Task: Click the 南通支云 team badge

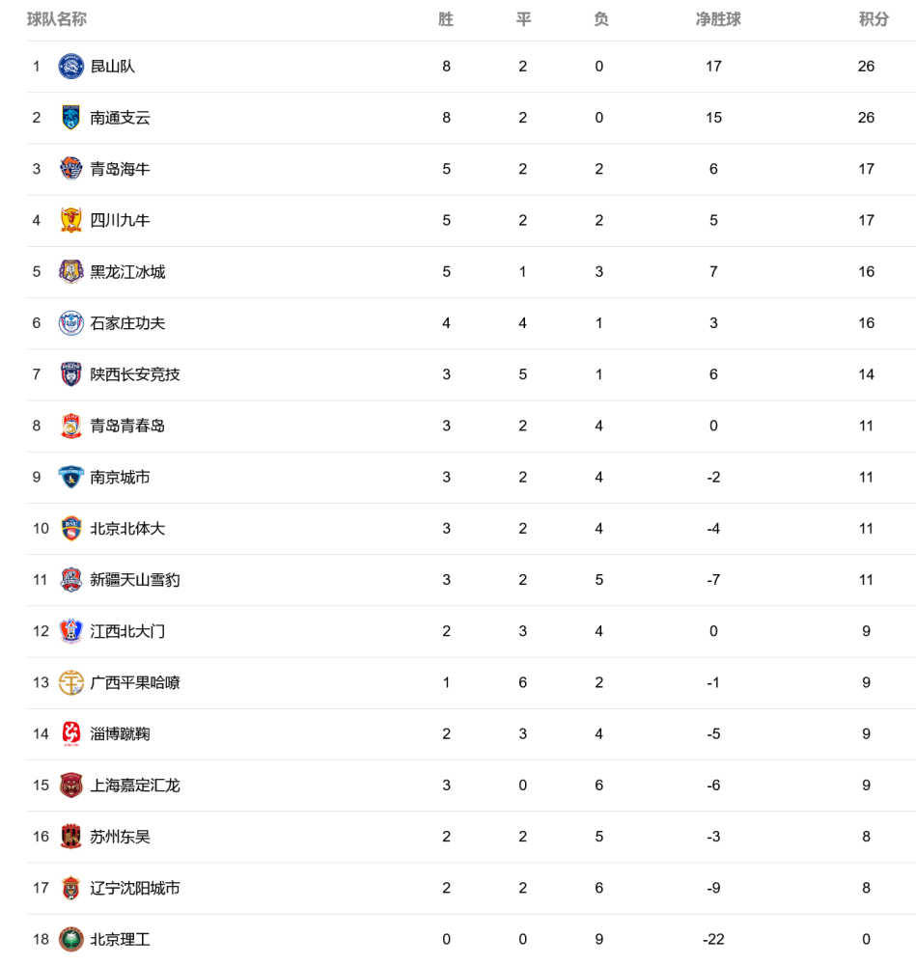Action: click(70, 118)
